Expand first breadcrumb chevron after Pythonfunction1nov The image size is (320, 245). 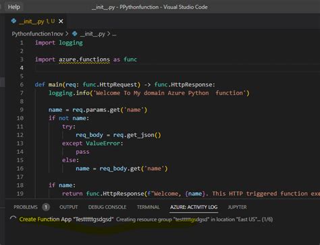click(x=67, y=34)
